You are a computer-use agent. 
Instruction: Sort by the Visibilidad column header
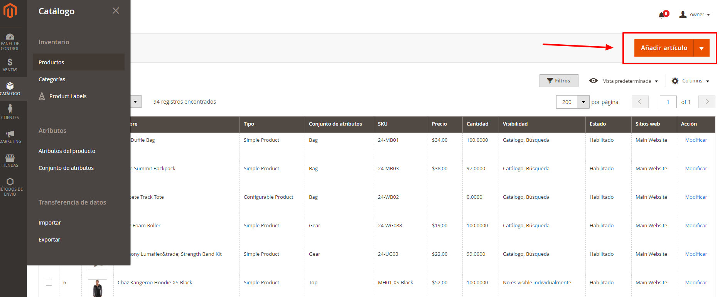(542, 124)
